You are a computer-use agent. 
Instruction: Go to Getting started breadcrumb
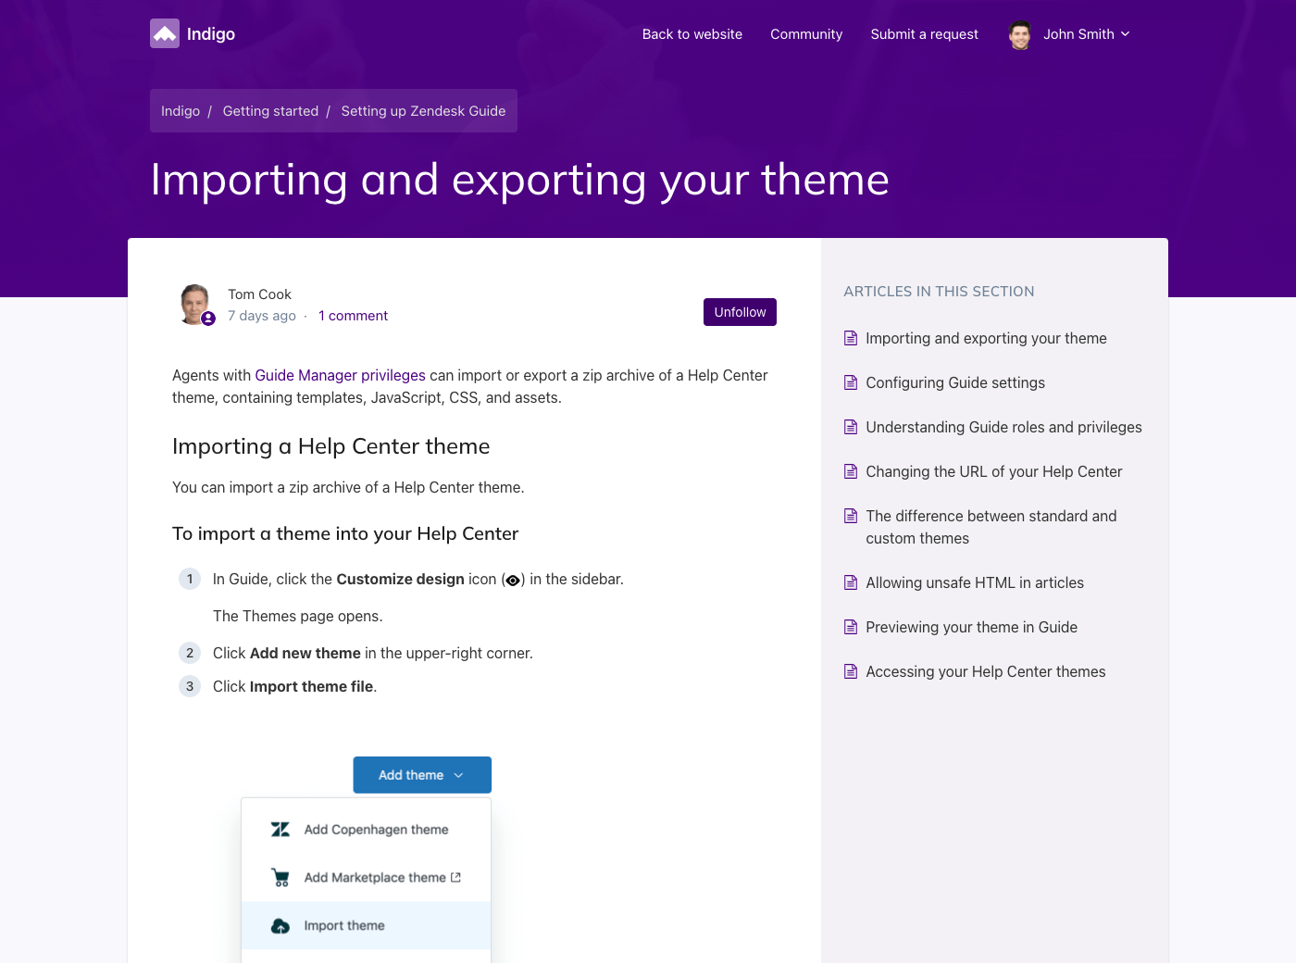270,111
